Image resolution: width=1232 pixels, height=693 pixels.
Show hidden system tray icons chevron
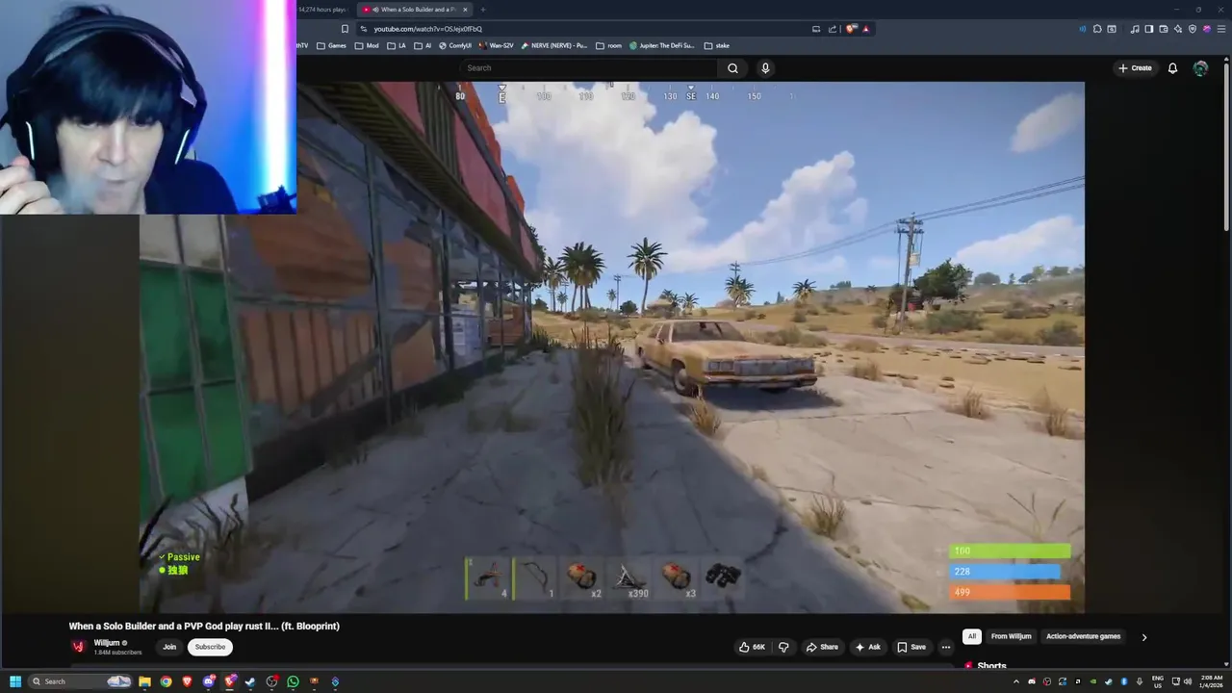click(x=1016, y=681)
